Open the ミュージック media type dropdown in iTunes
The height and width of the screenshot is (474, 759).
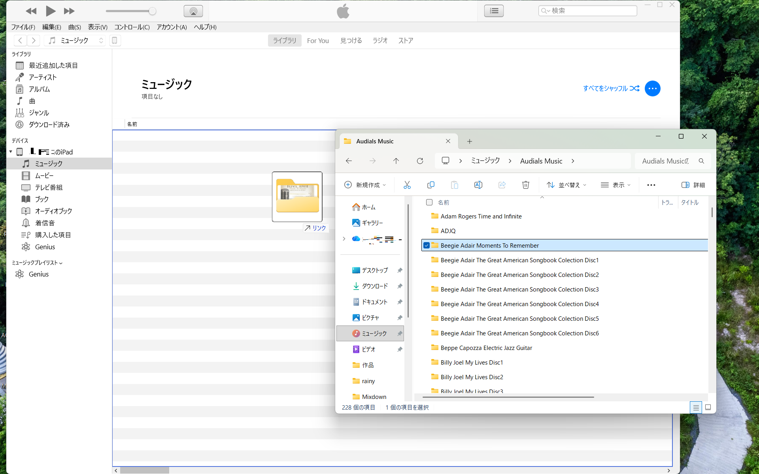click(x=75, y=40)
